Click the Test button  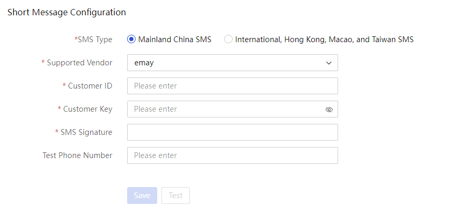176,196
